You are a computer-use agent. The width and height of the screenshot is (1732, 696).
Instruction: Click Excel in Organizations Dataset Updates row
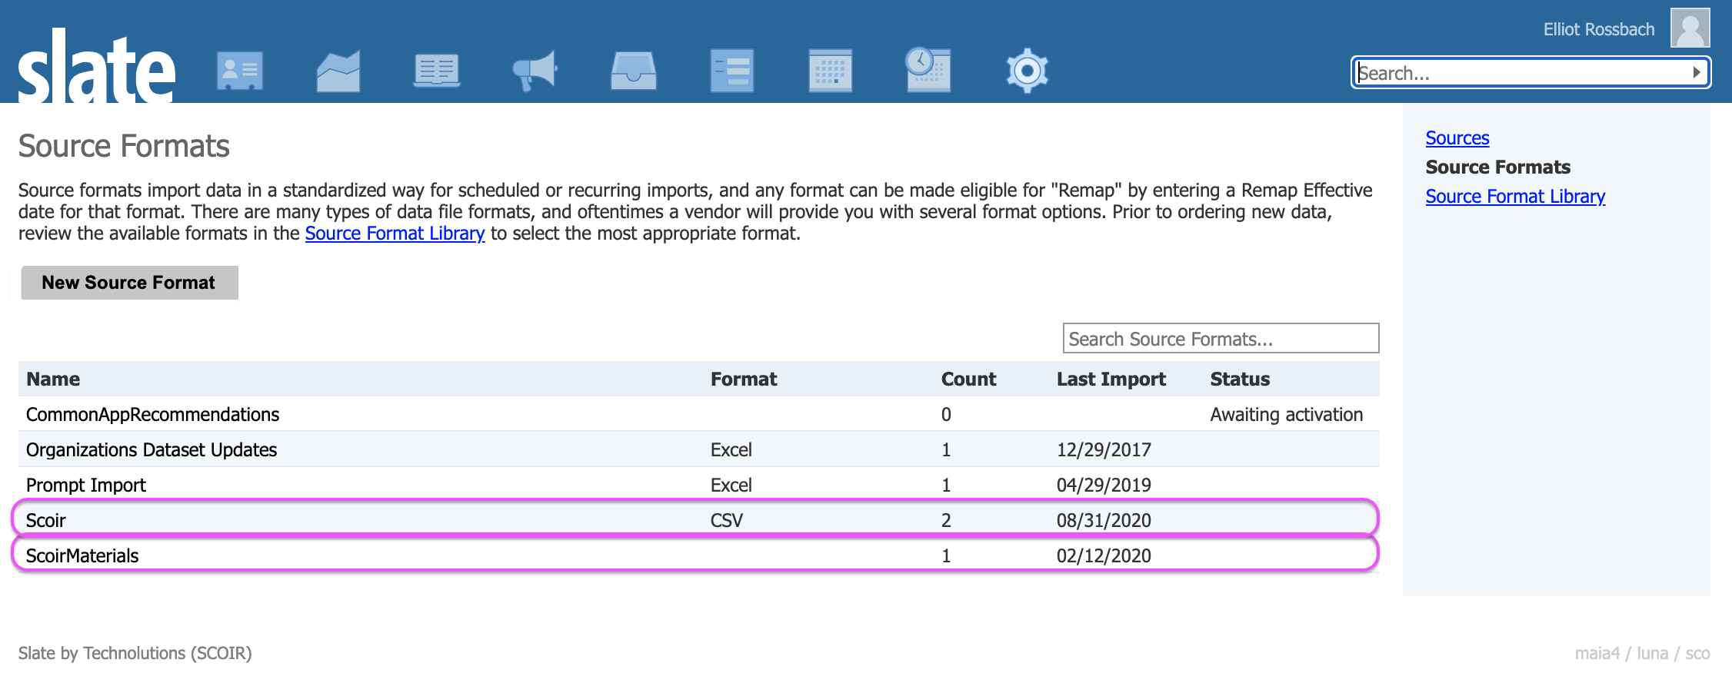click(x=731, y=450)
